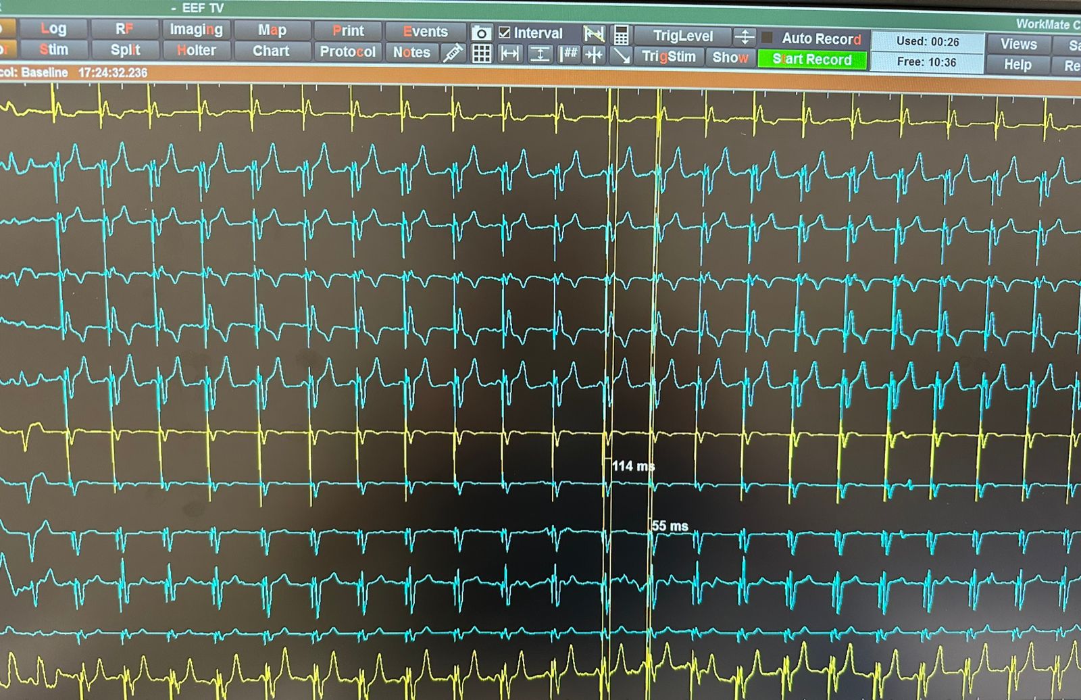
Task: Click the crossed-out caliper removal icon
Action: (594, 34)
